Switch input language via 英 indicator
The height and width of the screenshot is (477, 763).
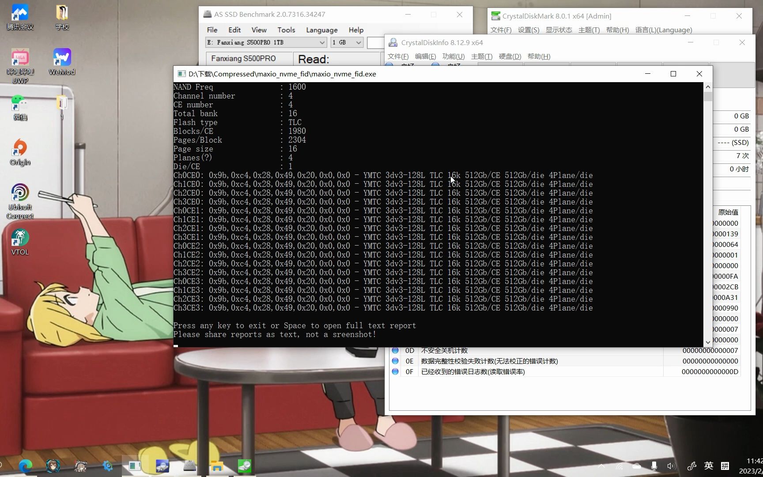709,466
